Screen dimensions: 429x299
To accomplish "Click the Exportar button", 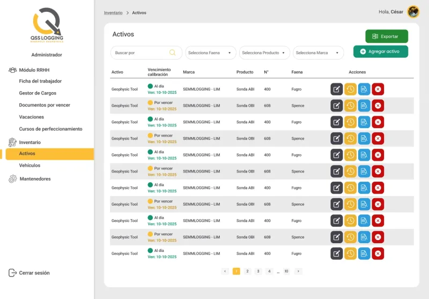I will (x=387, y=36).
